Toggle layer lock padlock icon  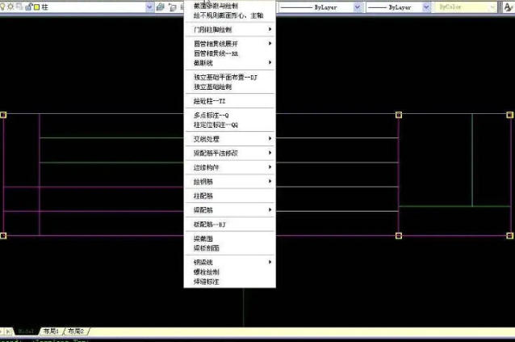28,6
